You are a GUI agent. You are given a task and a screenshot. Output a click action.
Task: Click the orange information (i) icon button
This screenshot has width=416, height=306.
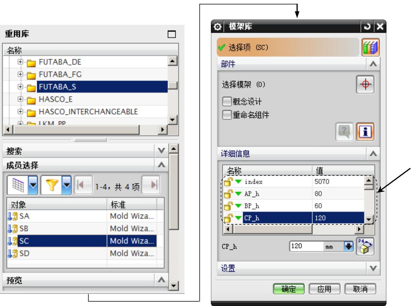pyautogui.click(x=365, y=132)
